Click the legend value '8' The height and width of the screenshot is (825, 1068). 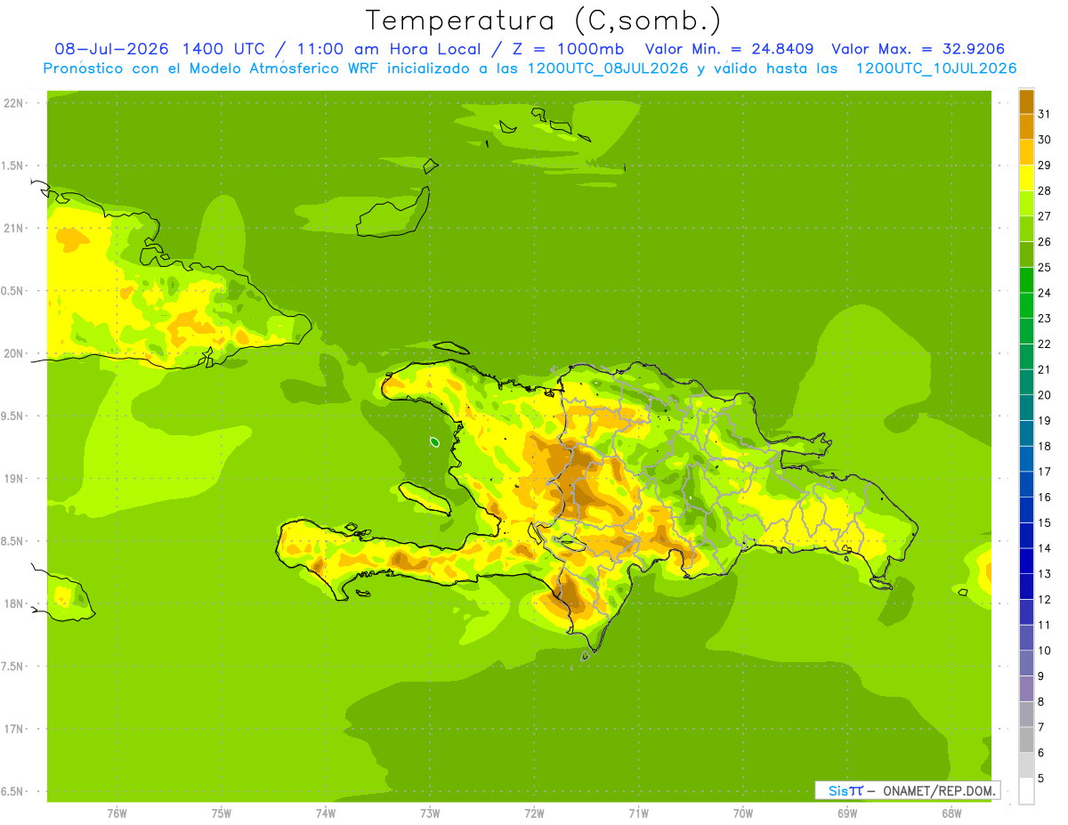pos(1040,702)
